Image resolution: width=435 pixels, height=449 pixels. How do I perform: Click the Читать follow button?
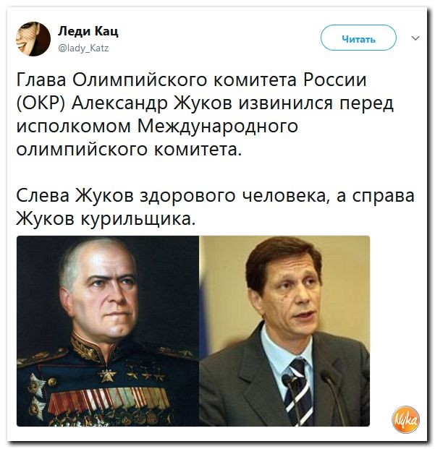pyautogui.click(x=358, y=38)
